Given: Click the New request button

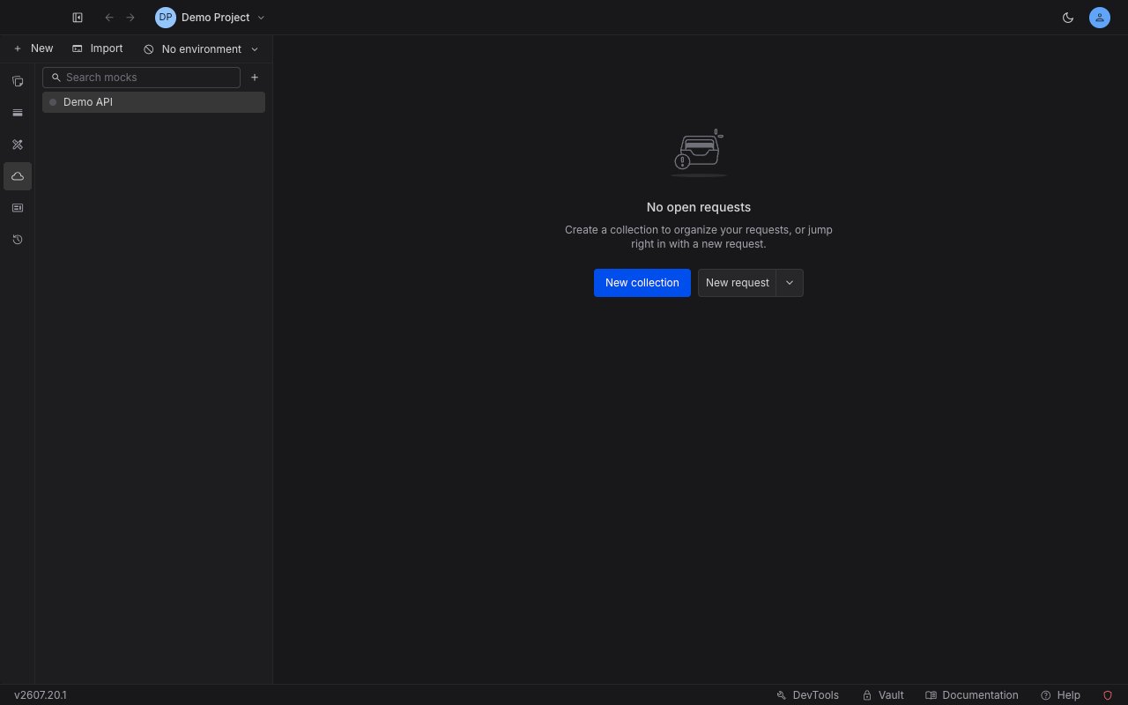Looking at the screenshot, I should [x=738, y=283].
